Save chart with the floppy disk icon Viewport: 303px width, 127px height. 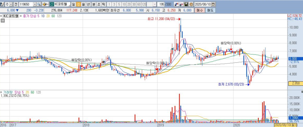186,4
